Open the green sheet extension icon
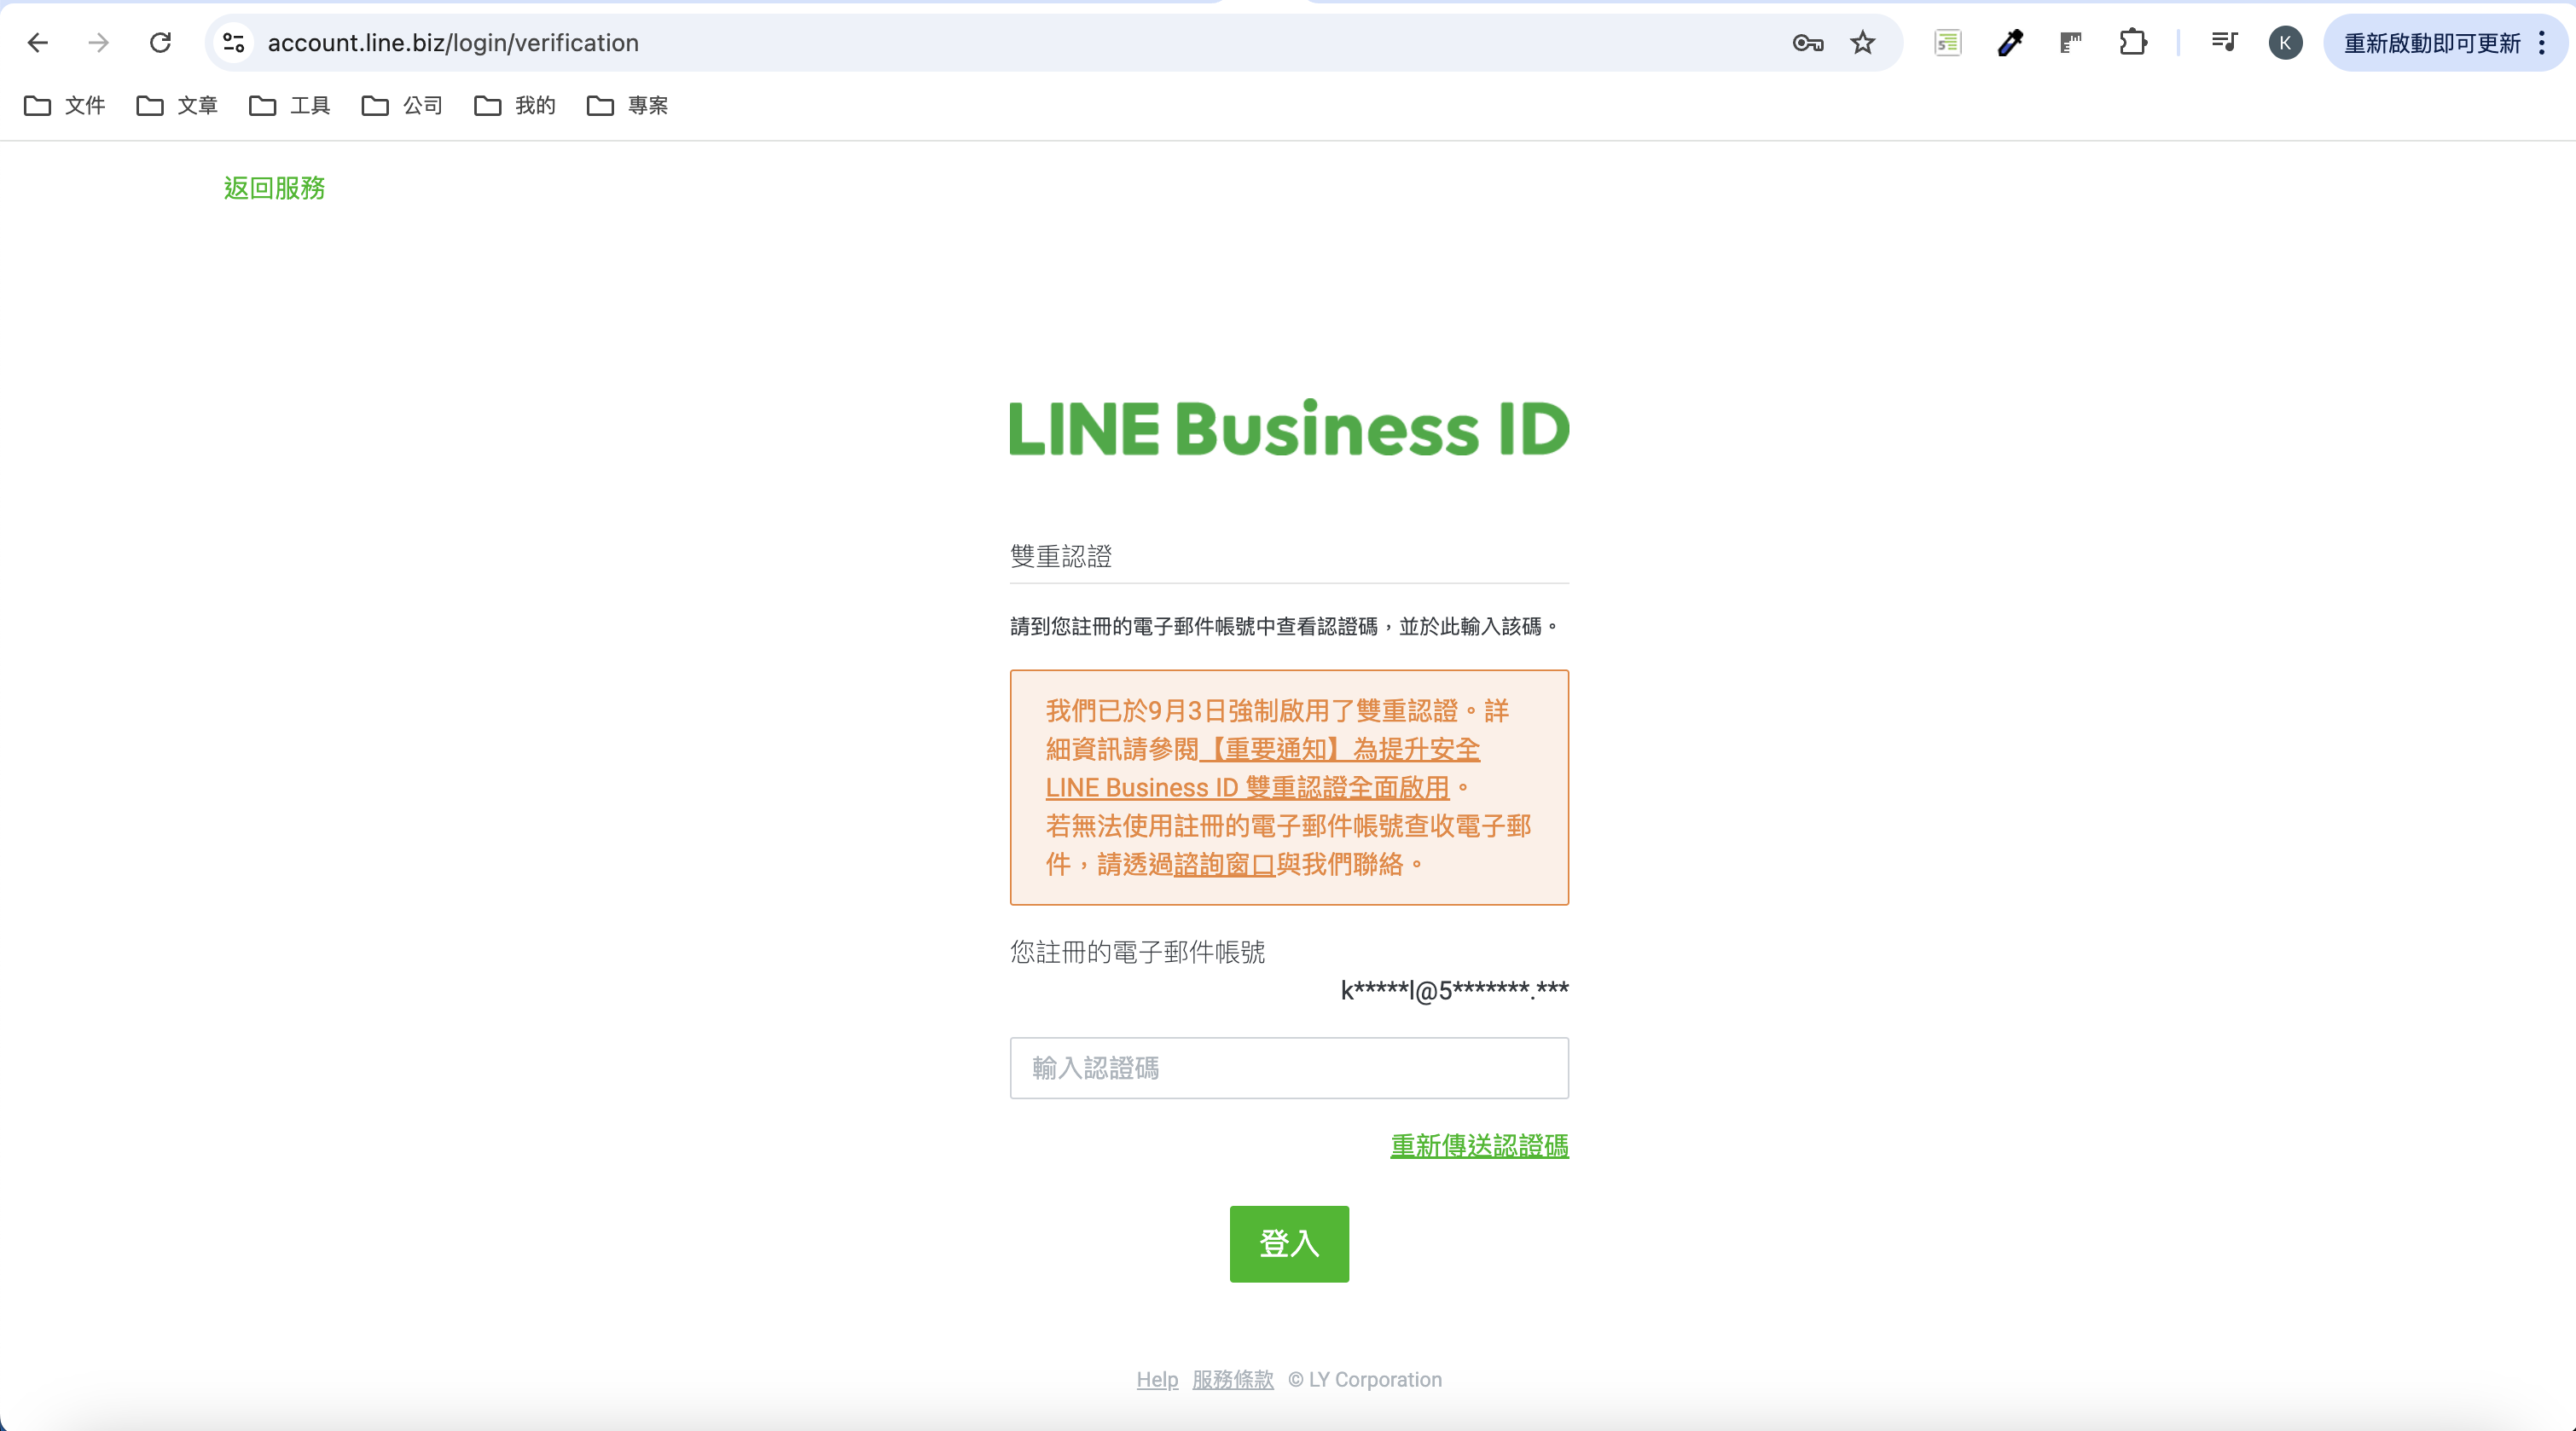 click(1947, 43)
